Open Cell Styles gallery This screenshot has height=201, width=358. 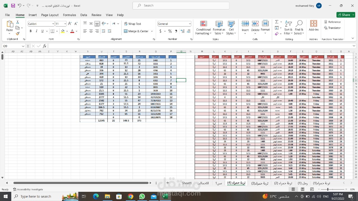pyautogui.click(x=231, y=28)
